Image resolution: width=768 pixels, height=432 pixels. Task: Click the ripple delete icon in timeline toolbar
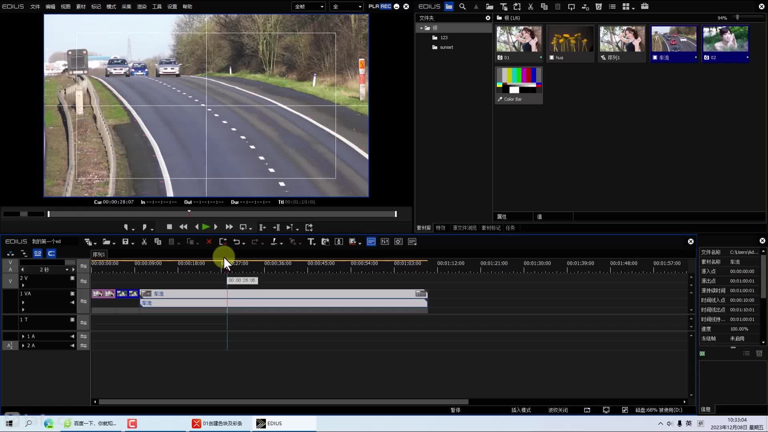click(x=223, y=242)
